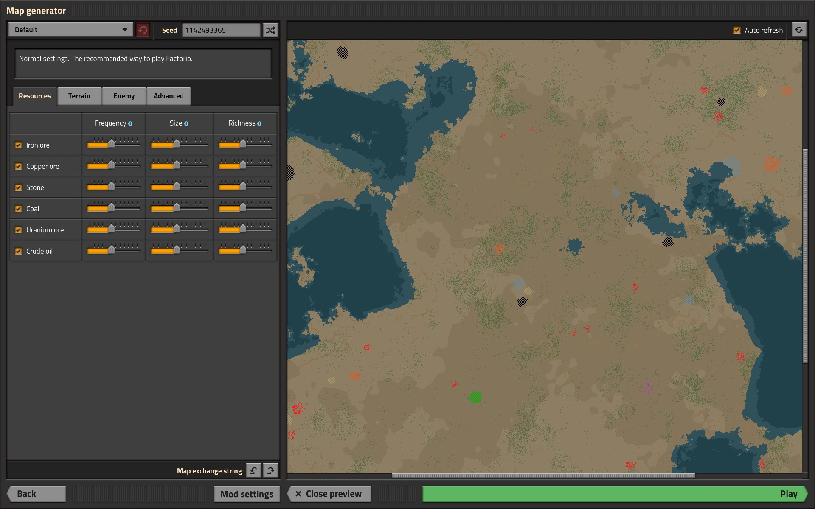This screenshot has height=509, width=815.
Task: Click the Frequency column header
Action: (113, 123)
